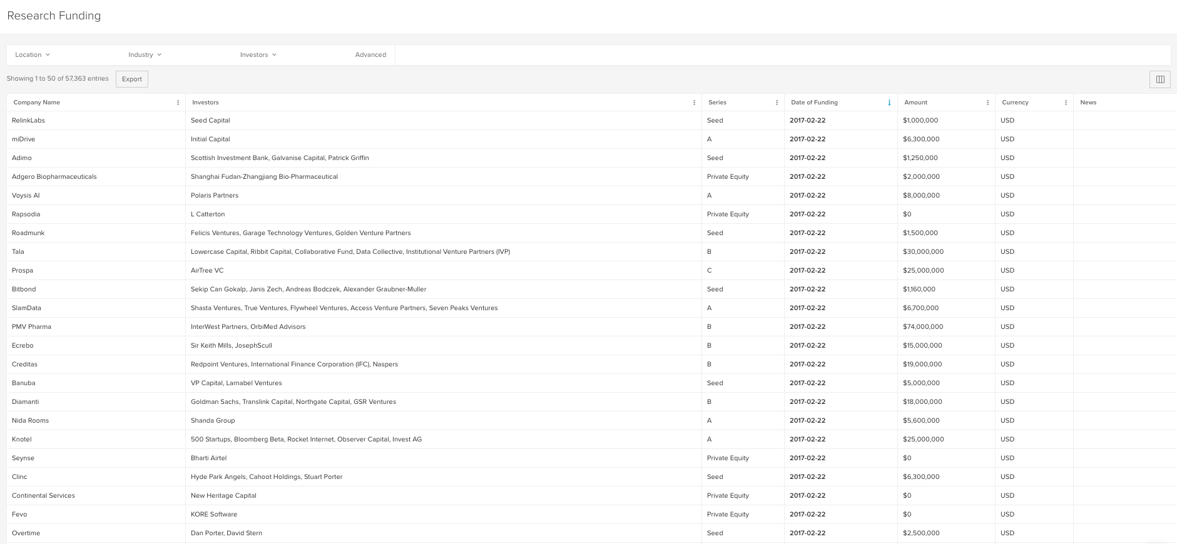This screenshot has width=1177, height=544.
Task: Select Adgero Biopharmaceuticals company cell
Action: coord(96,176)
